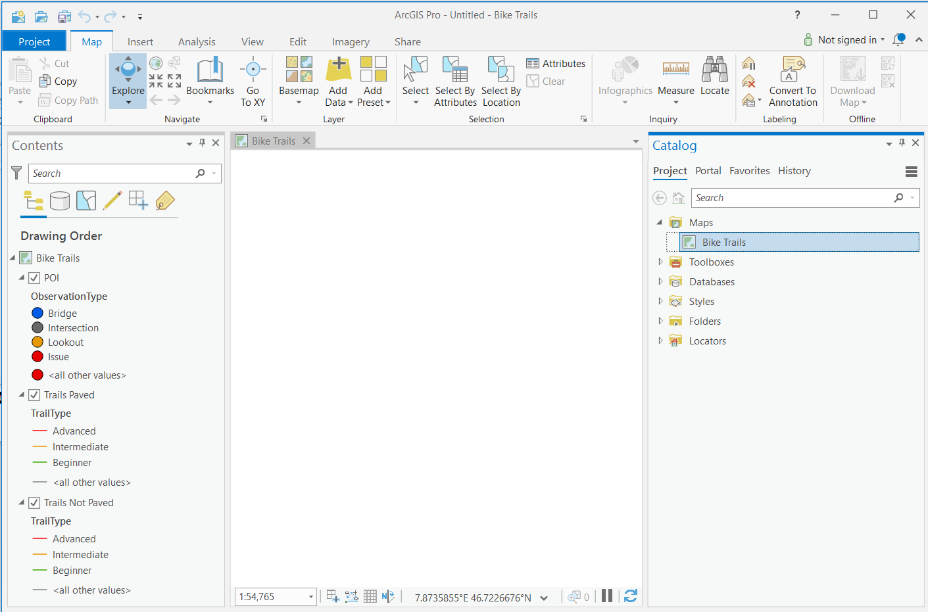
Task: Switch to the Insert ribbon tab
Action: tap(140, 41)
